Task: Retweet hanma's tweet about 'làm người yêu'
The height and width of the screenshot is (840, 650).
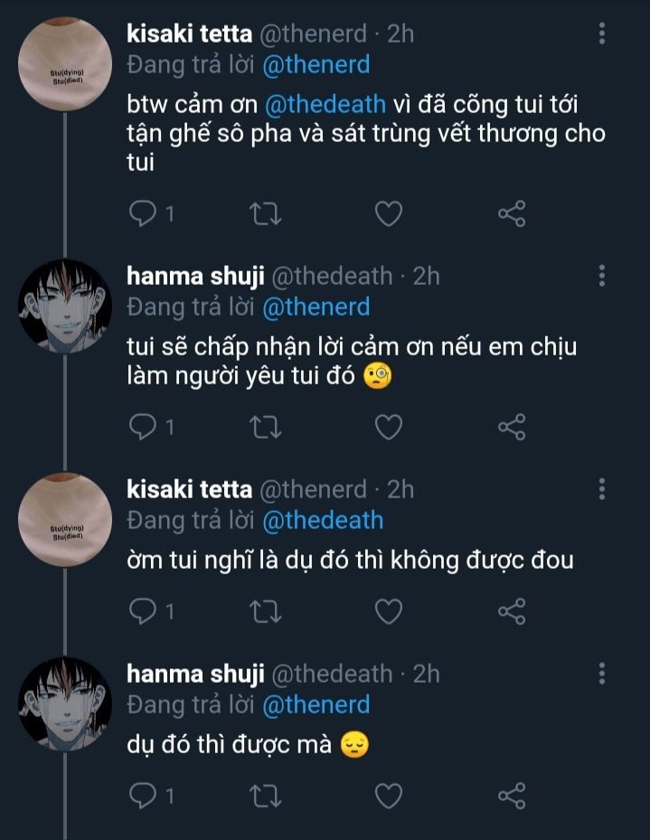Action: coord(266,427)
